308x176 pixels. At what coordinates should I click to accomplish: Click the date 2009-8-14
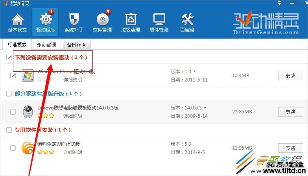(196, 116)
